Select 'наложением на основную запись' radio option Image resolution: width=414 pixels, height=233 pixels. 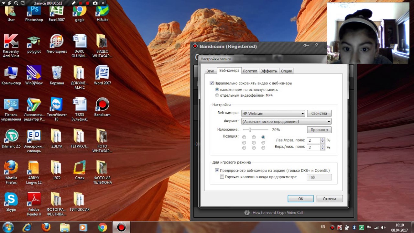coord(217,90)
